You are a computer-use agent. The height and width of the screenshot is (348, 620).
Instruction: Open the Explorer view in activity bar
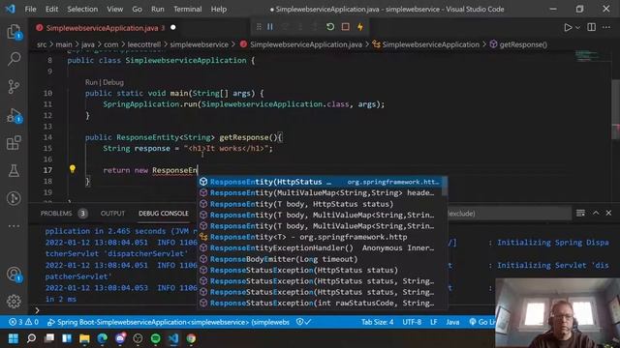point(14,32)
